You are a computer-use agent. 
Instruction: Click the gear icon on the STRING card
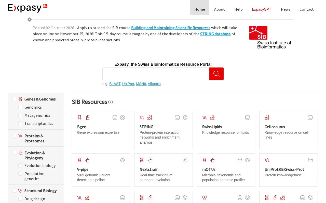pos(185,117)
